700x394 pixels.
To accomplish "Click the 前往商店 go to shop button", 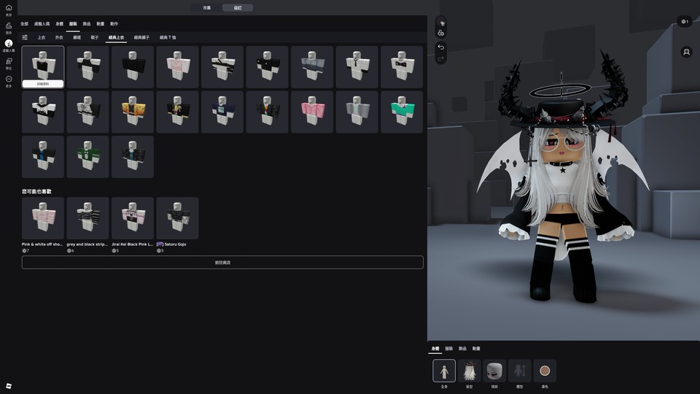I will [222, 262].
